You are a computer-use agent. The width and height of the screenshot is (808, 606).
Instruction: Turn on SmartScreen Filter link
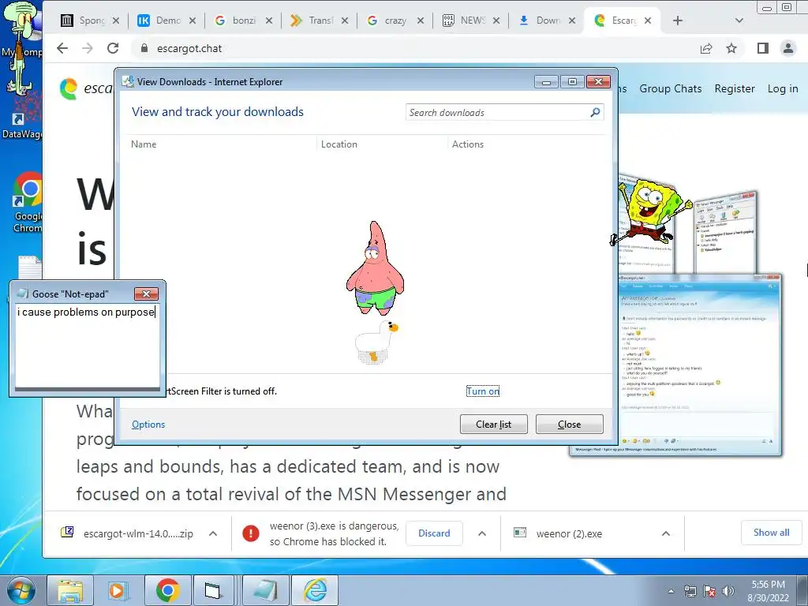(483, 391)
